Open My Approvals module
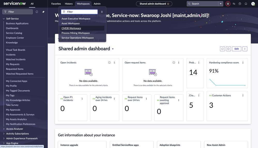Screen dimensions: 258x148 pyautogui.click(x=13, y=110)
